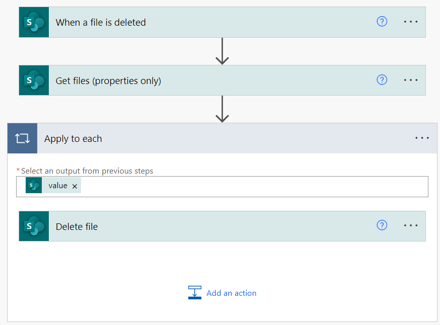Click SharePoint icon in the value token
The height and width of the screenshot is (325, 440).
(x=34, y=185)
